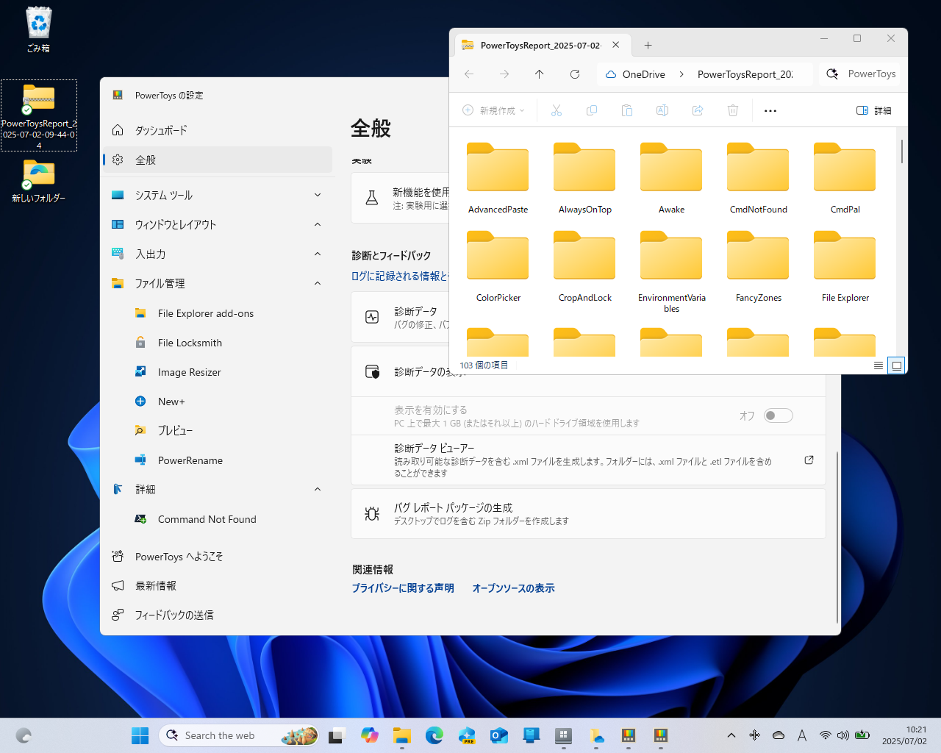Open the 新規作成 dropdown
Viewport: 941px width, 753px height.
tap(493, 110)
